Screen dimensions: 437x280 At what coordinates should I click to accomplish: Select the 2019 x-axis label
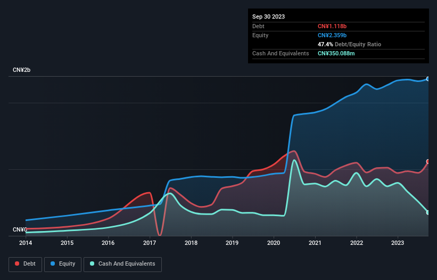(232, 243)
